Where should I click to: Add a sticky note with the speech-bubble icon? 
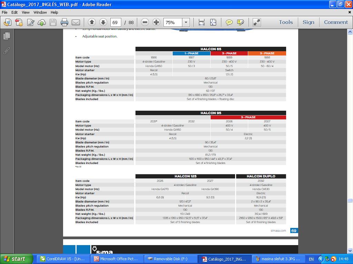point(229,22)
